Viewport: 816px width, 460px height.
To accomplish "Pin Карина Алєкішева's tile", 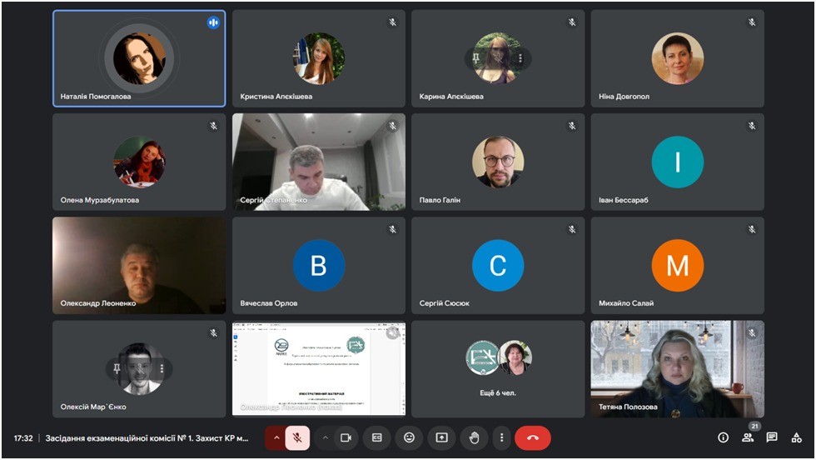I will tap(475, 58).
